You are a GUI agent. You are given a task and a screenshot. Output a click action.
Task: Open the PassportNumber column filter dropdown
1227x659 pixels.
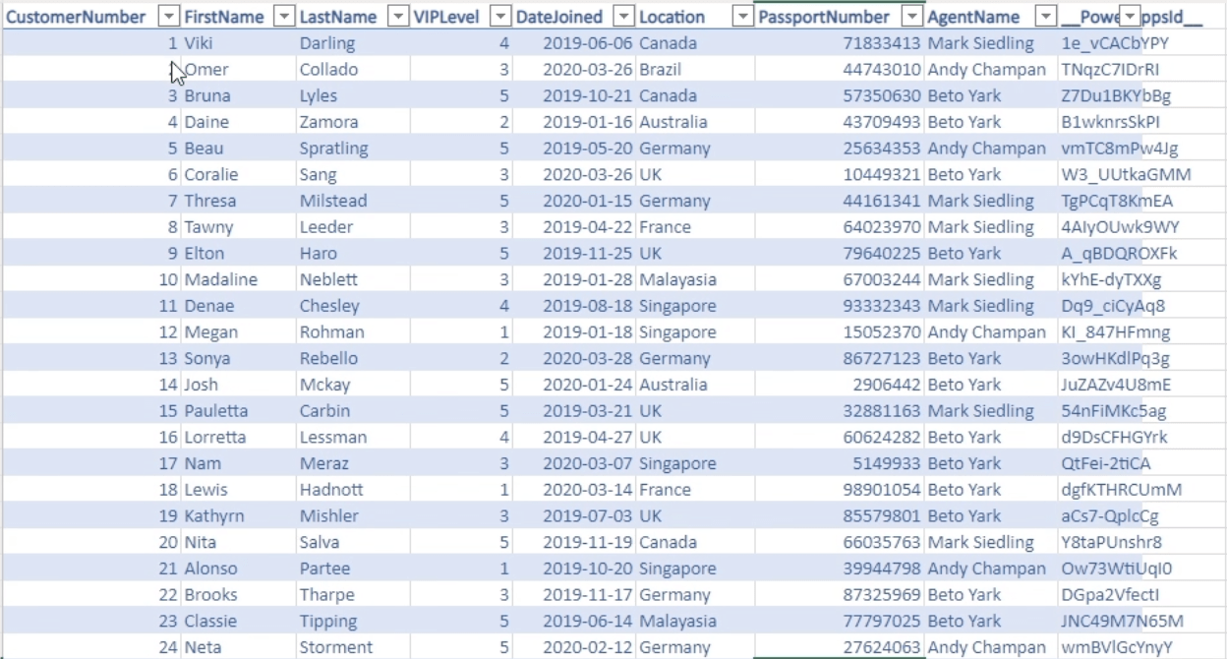[912, 17]
